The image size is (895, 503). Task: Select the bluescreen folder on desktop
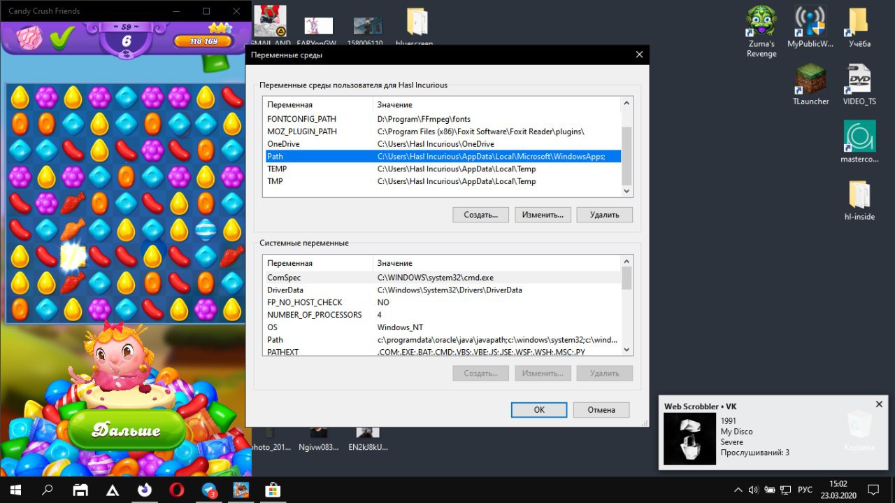point(416,27)
